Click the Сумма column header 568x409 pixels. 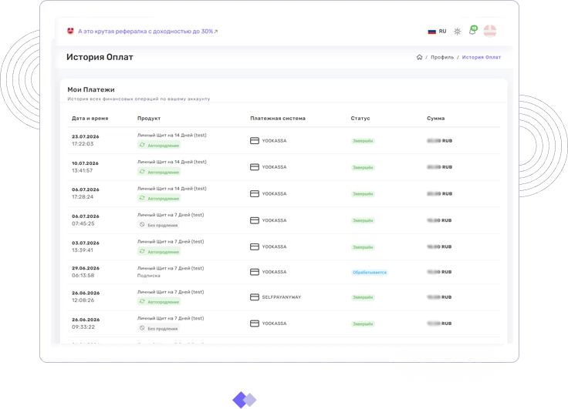(436, 119)
